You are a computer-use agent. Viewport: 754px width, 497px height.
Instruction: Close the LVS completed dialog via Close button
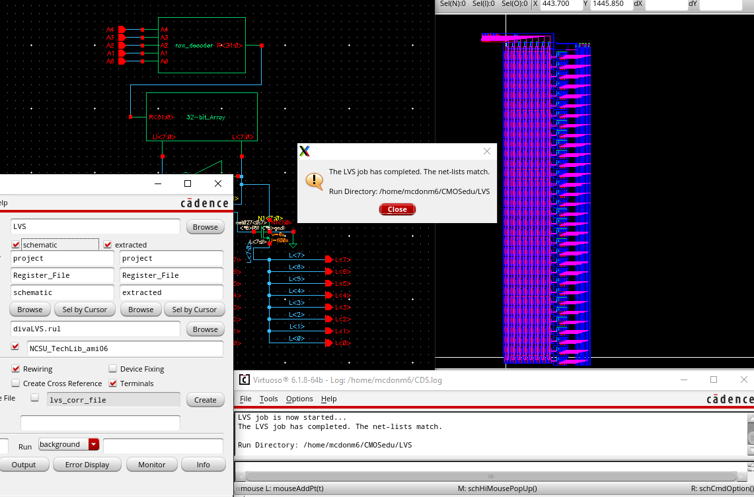click(x=397, y=209)
